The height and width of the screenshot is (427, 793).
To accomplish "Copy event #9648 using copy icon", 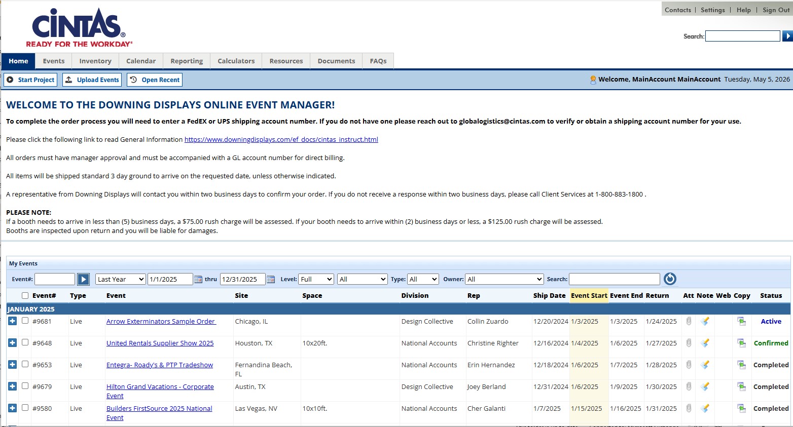I will (x=741, y=343).
